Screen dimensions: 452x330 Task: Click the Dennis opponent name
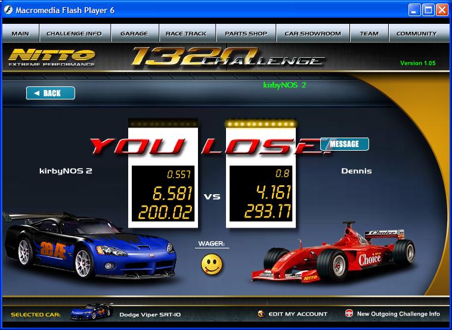tap(357, 171)
